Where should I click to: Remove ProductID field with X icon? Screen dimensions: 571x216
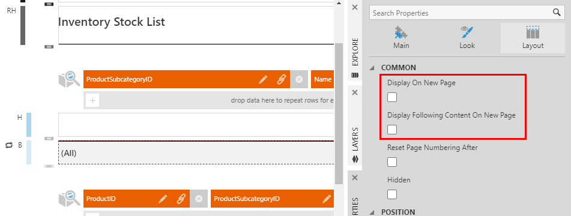click(x=199, y=199)
